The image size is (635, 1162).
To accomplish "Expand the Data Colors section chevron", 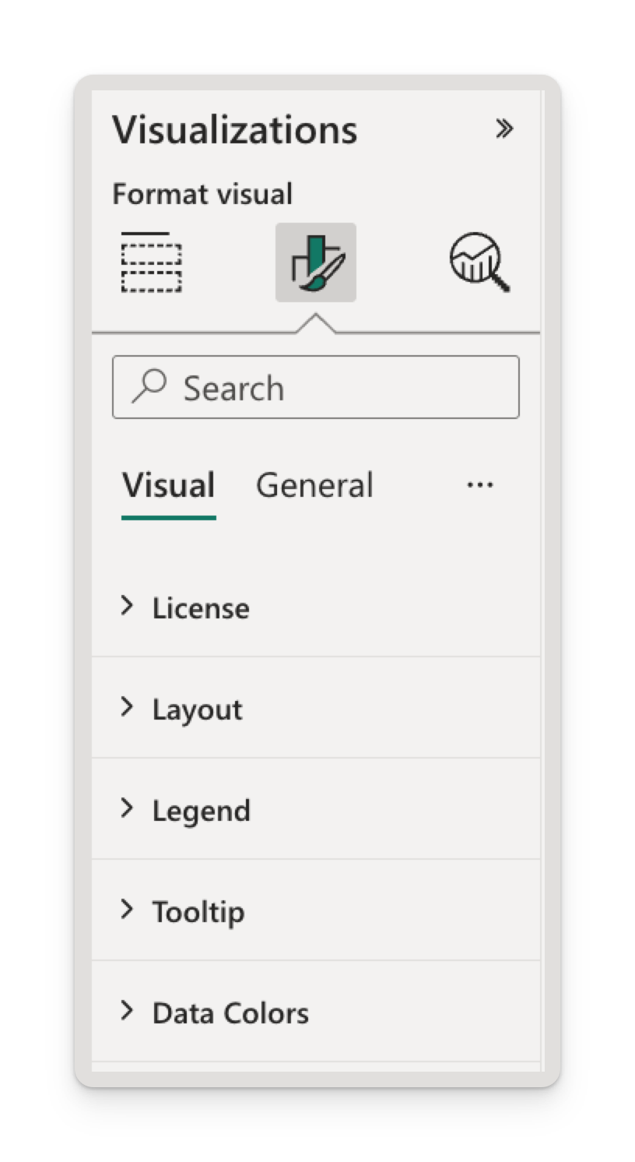I will (x=127, y=1011).
